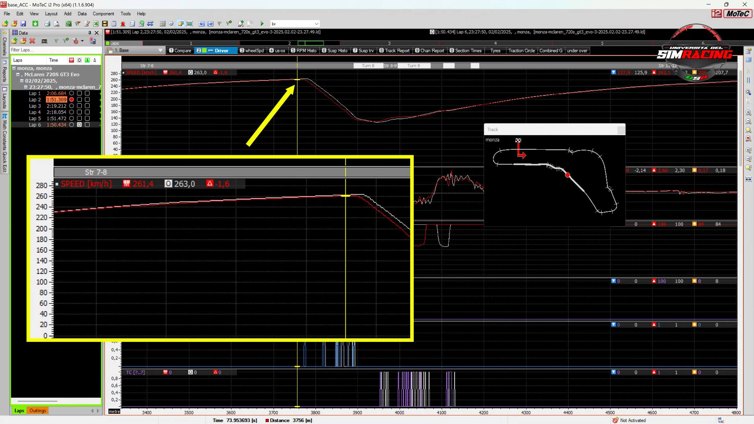Set Lap 5 as main lap via circle
754x424 pixels.
72,118
